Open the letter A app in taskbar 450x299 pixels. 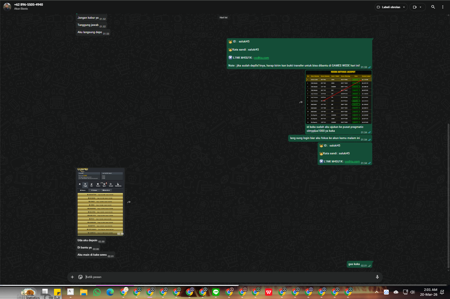pos(71,292)
